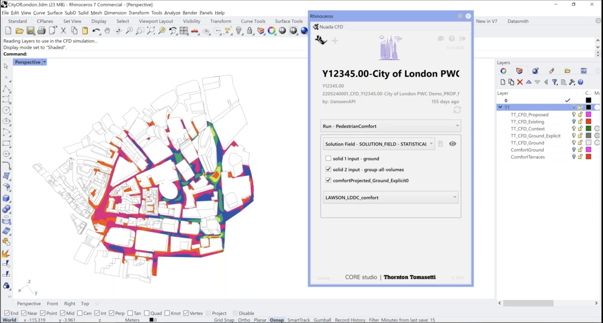Click the New layer page icon
The width and height of the screenshot is (603, 323).
(x=502, y=82)
